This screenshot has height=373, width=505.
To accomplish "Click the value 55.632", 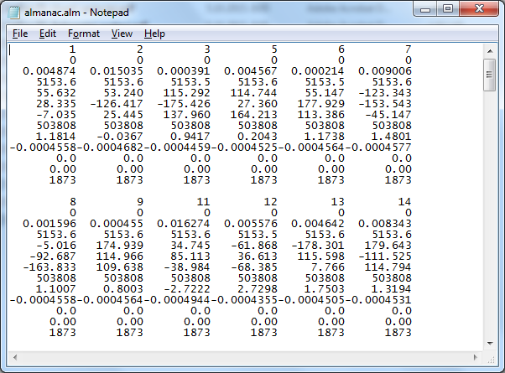I will [x=56, y=93].
